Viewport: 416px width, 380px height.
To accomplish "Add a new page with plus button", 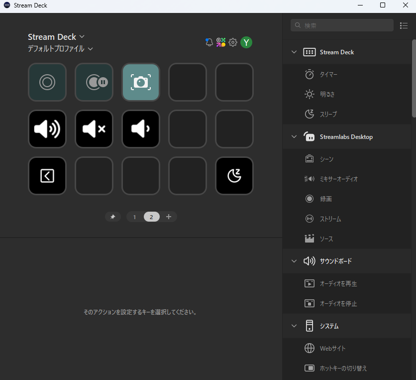I will [x=169, y=217].
